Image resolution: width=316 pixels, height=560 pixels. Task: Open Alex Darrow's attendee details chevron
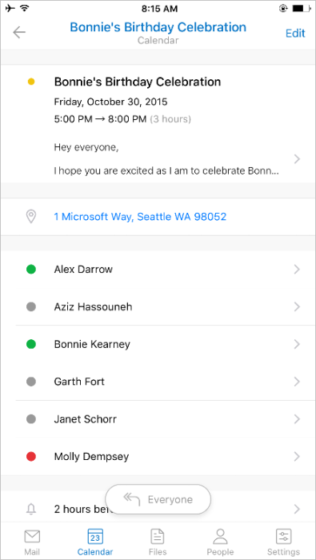click(296, 270)
